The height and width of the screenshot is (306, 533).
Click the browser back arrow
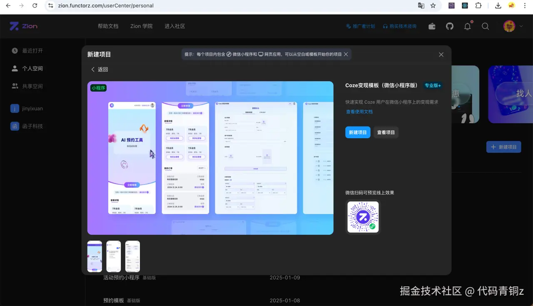pos(8,6)
